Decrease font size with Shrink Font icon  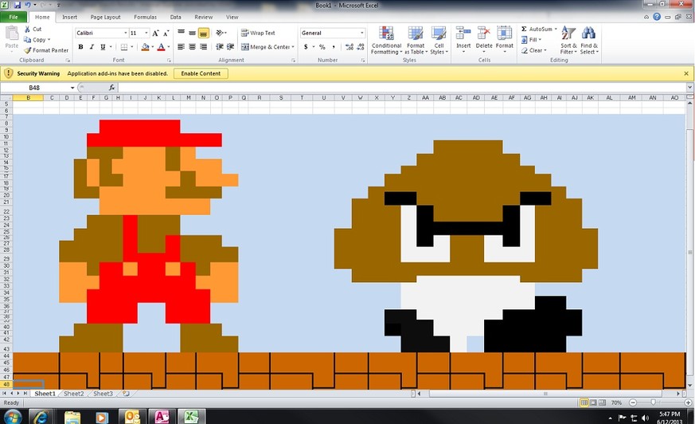point(166,33)
